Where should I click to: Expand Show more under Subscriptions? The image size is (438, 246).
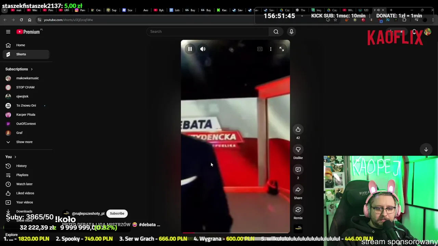pos(26,142)
